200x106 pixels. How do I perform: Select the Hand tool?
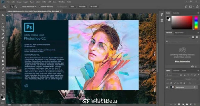[3, 84]
